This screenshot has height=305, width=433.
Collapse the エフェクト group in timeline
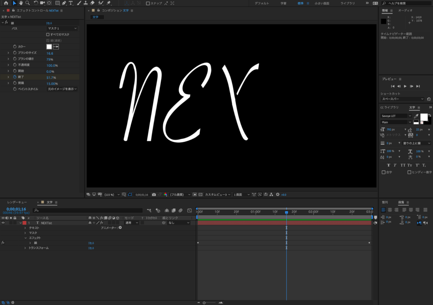[x=25, y=238]
